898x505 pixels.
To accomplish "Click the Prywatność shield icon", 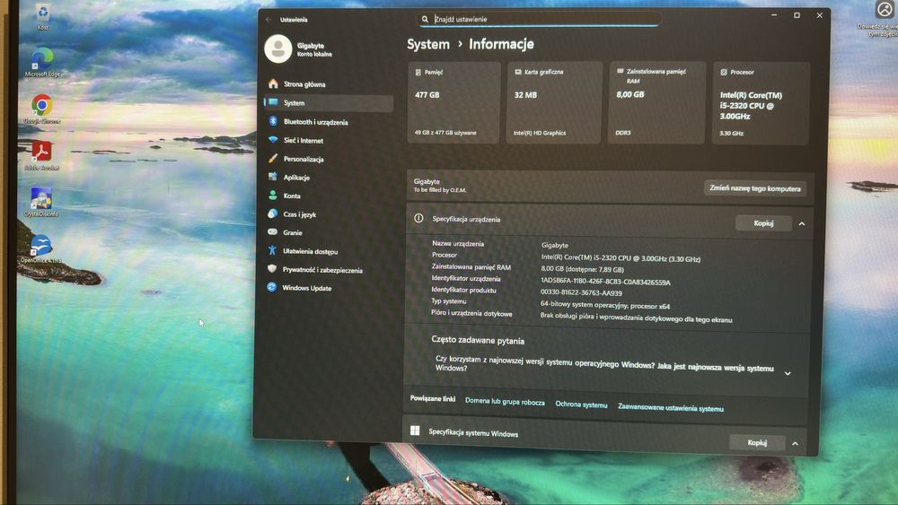I will [272, 269].
